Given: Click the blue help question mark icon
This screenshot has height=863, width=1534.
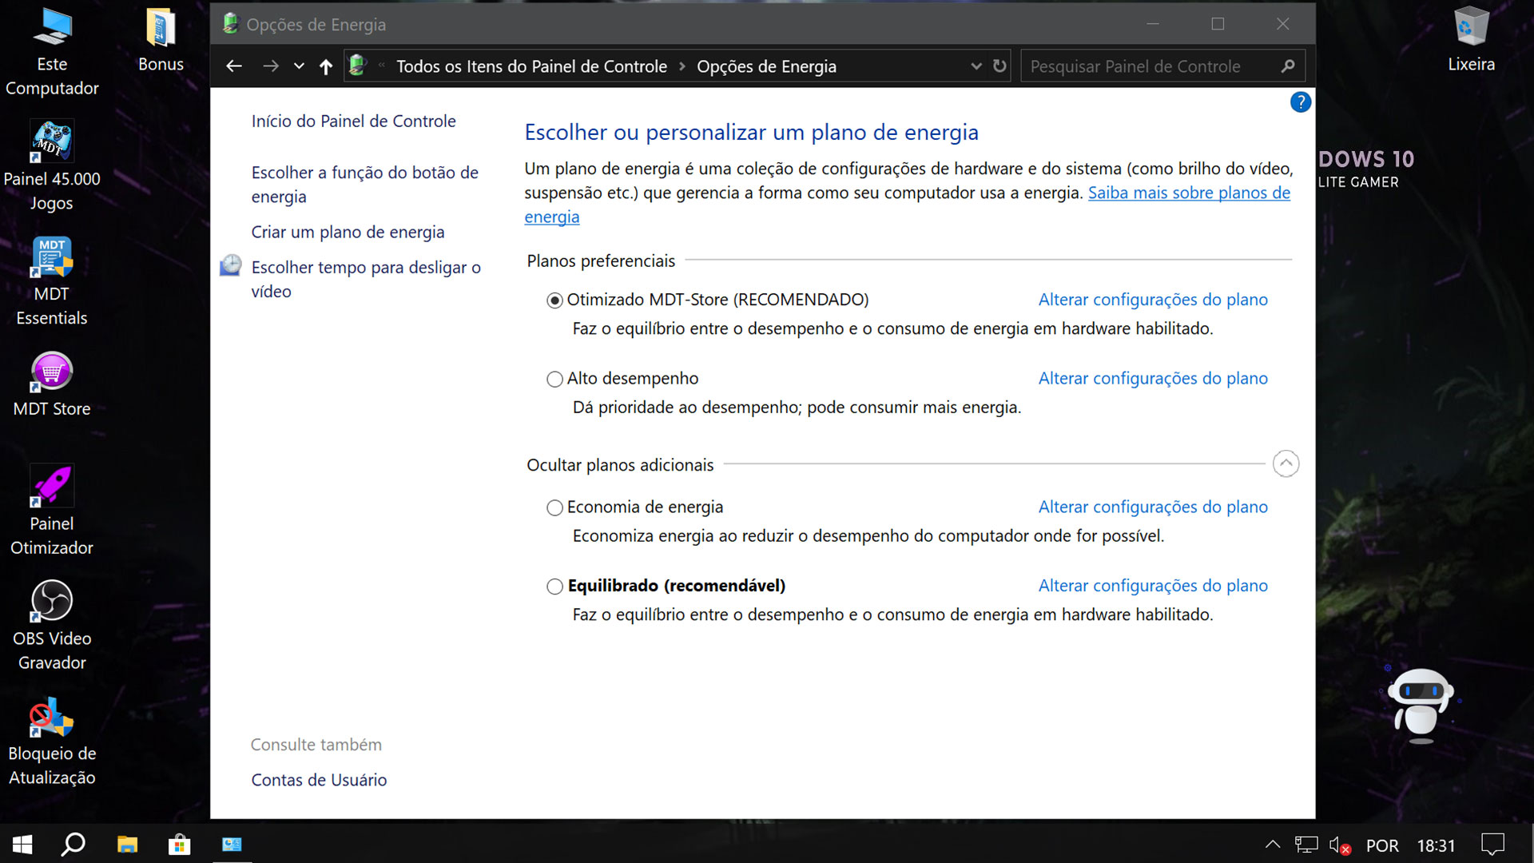Looking at the screenshot, I should click(x=1300, y=102).
